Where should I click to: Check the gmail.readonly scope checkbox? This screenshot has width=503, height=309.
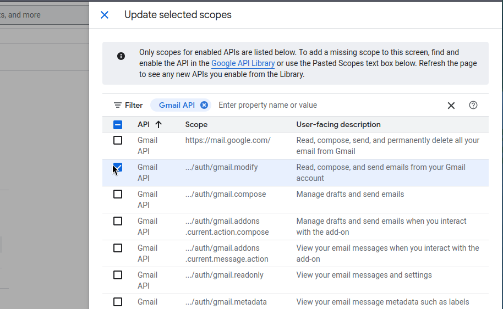tap(118, 275)
